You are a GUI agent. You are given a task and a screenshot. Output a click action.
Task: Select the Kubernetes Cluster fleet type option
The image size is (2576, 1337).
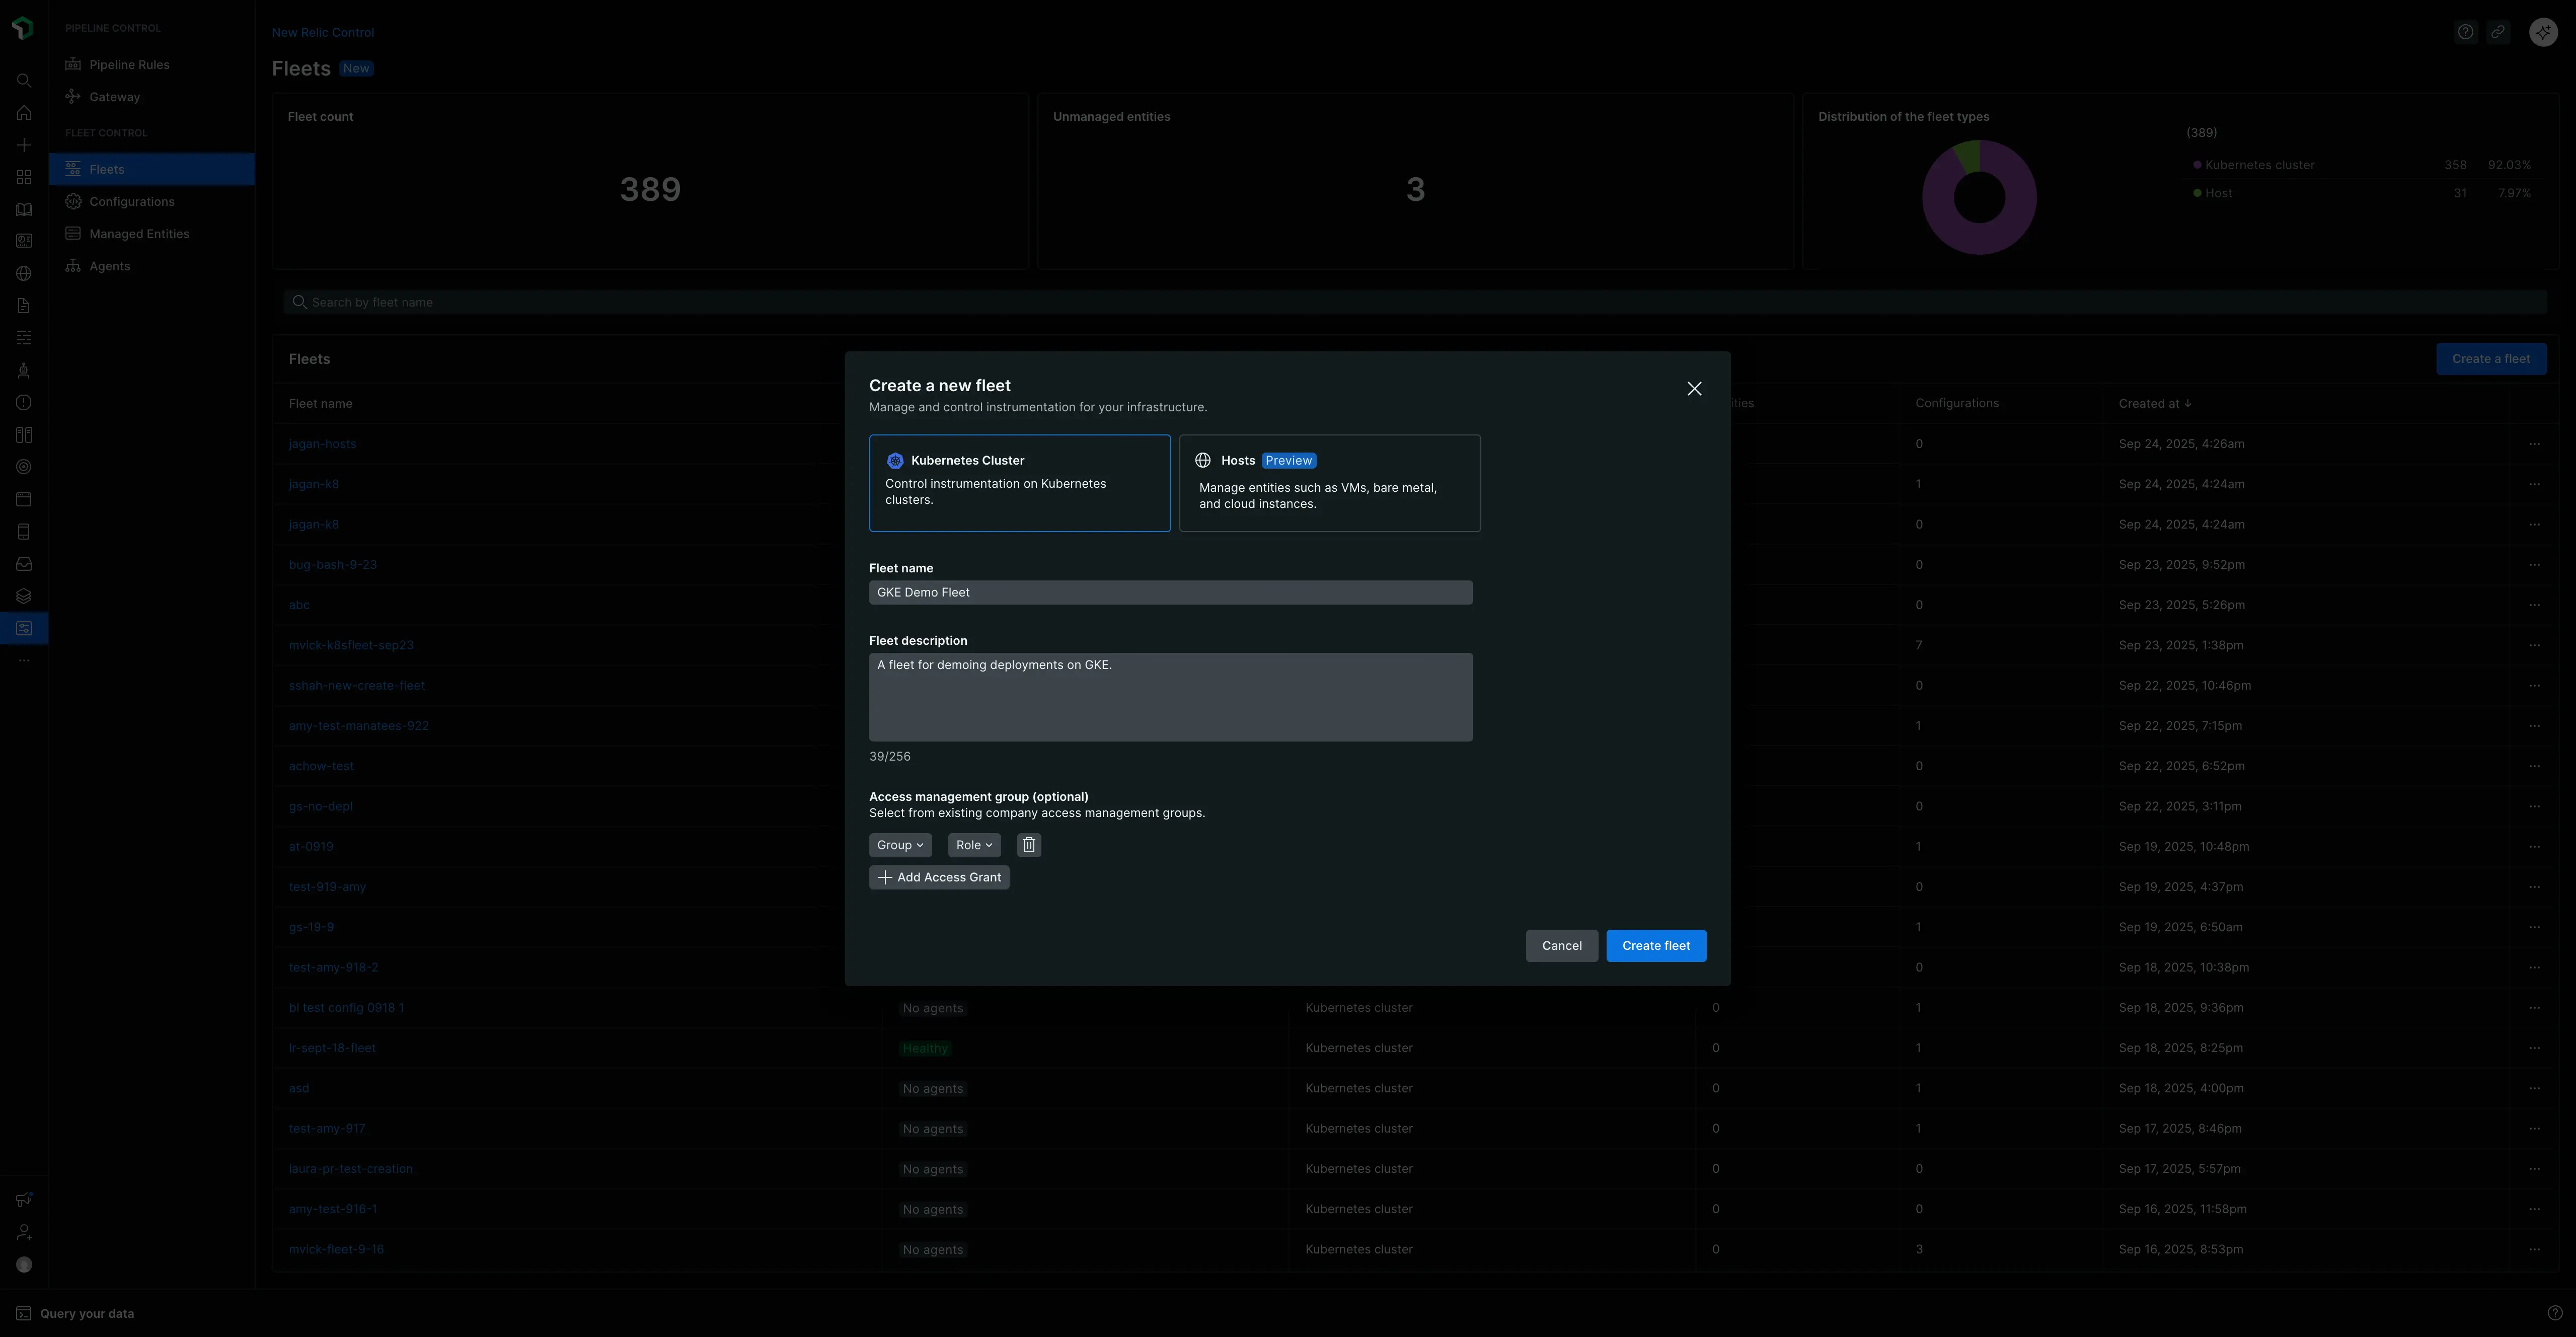click(x=1019, y=483)
